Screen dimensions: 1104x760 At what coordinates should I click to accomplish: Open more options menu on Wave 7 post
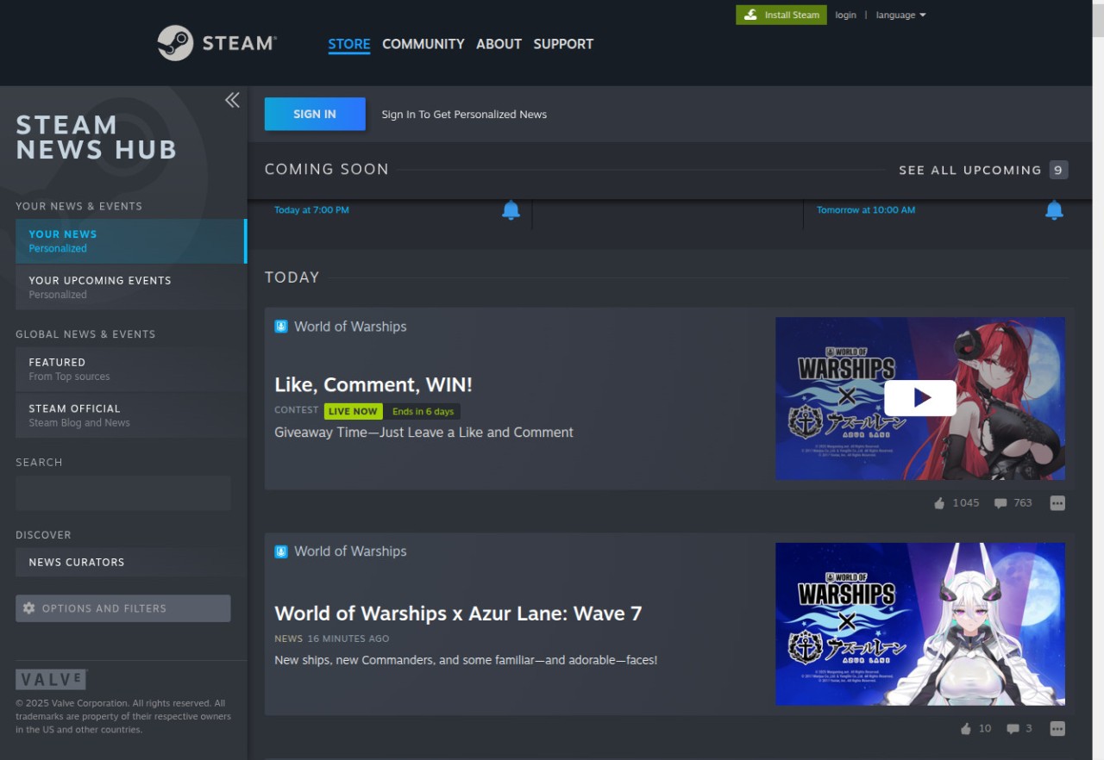(1057, 729)
